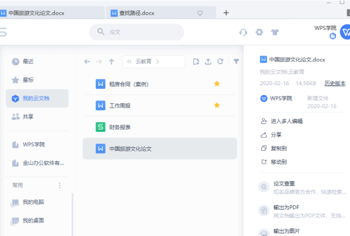Click the search box containing 论文
This screenshot has width=350, height=236.
click(136, 32)
